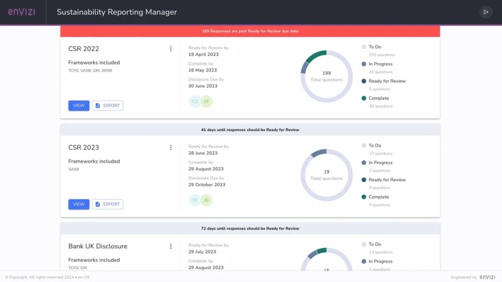Click the '2 questions' In Progress count
502x282 pixels.
pos(379,171)
